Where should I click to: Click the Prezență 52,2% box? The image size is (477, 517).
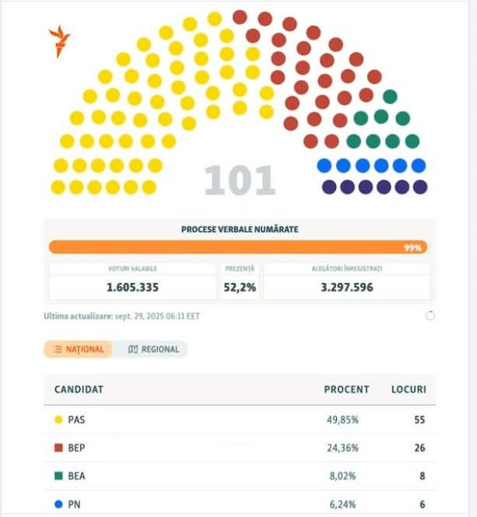239,281
